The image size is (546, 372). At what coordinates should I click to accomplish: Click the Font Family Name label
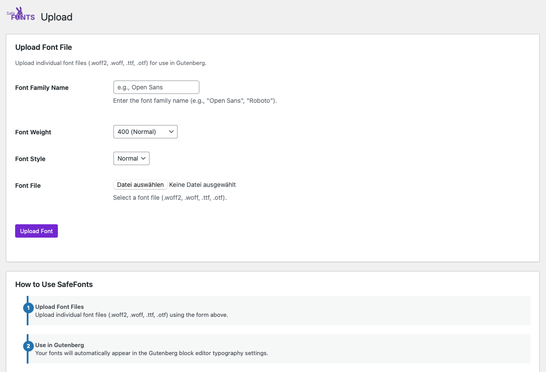click(x=42, y=88)
